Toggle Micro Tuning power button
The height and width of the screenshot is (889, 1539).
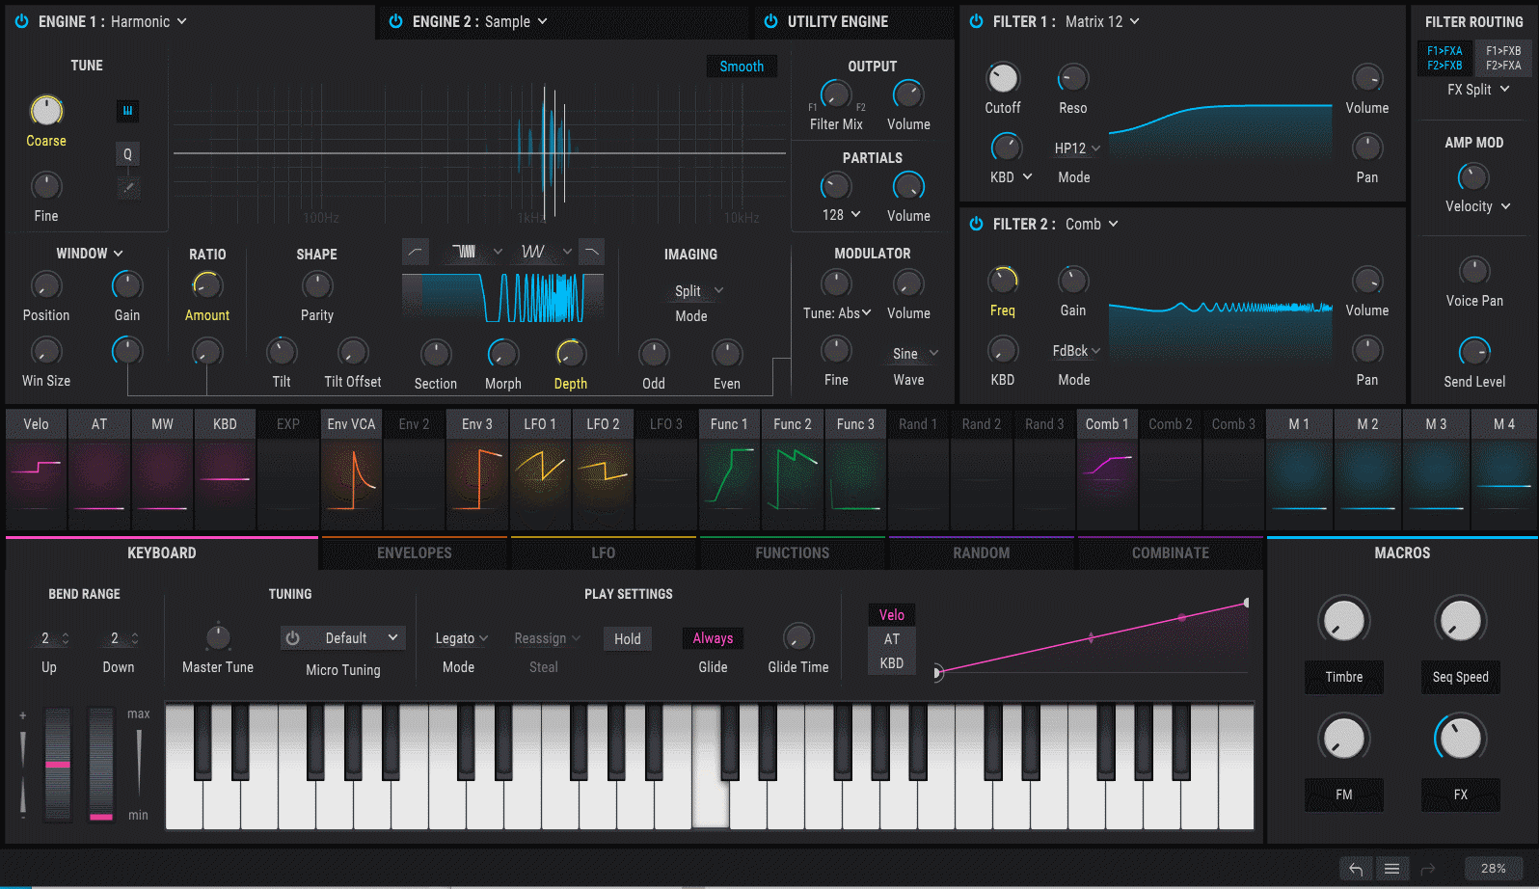pos(292,638)
